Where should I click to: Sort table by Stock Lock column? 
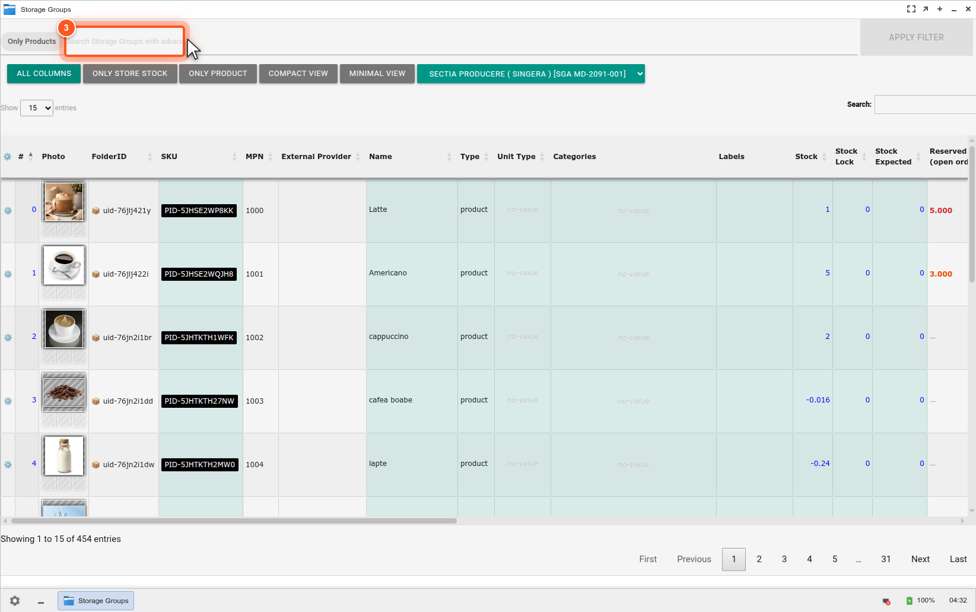click(851, 157)
